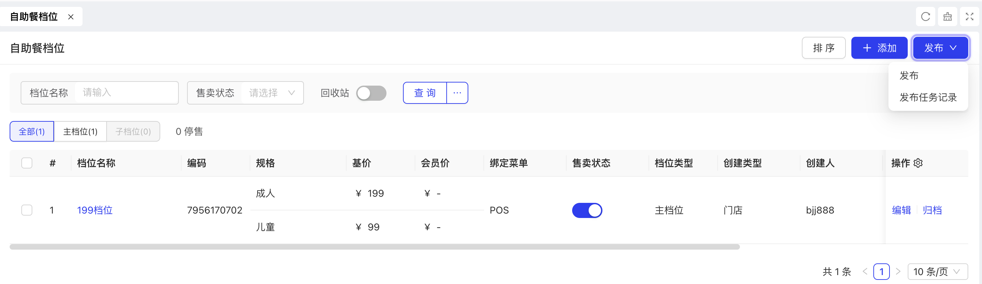Toggle the 回收站 switch on
The width and height of the screenshot is (982, 284).
tap(371, 93)
